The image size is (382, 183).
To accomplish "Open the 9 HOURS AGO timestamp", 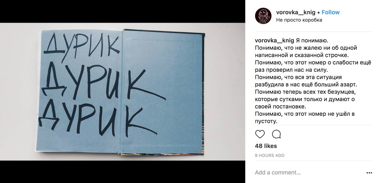I will 270,155.
